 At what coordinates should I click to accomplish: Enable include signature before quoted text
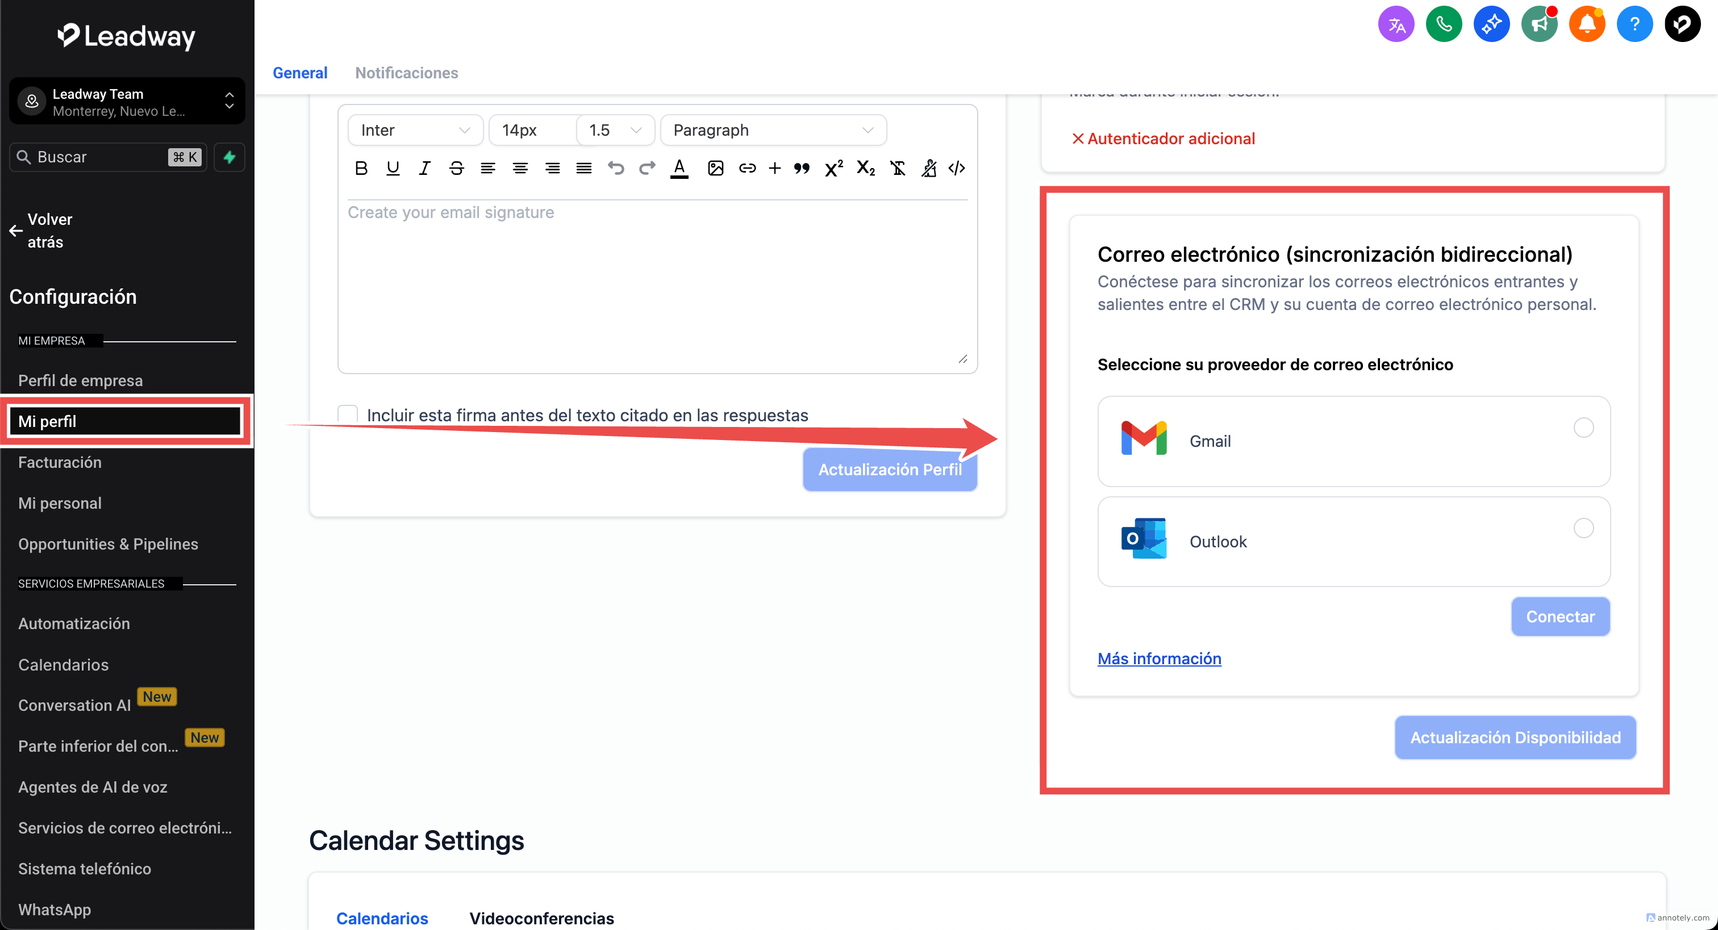(x=348, y=414)
